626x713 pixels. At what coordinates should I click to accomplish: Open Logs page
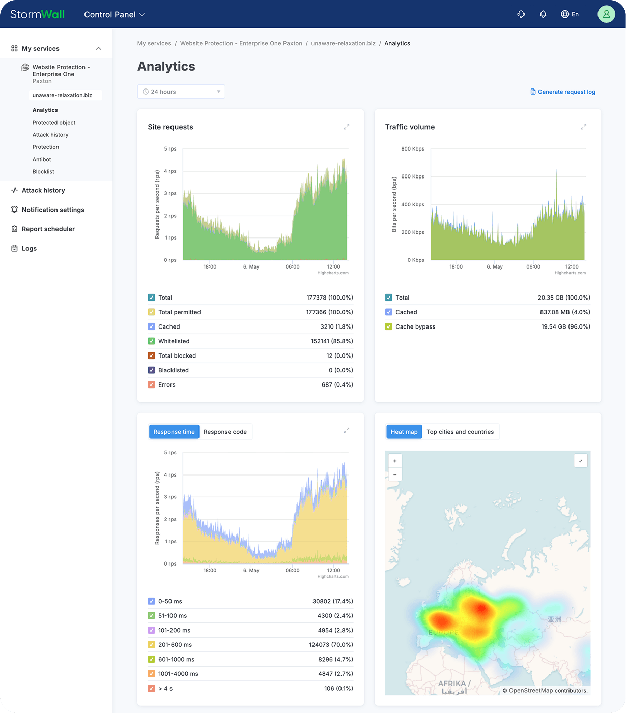[x=29, y=248]
